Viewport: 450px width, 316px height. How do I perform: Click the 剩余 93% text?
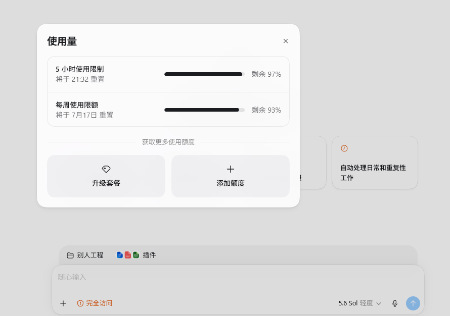[266, 110]
